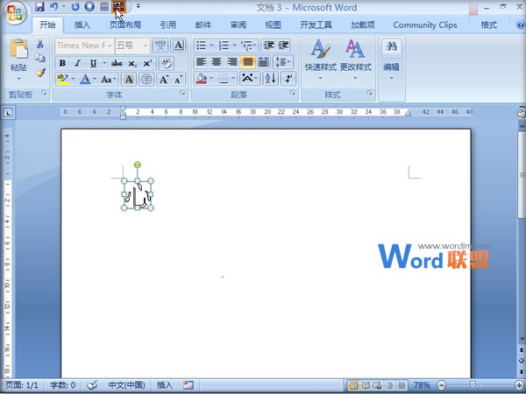Image resolution: width=526 pixels, height=394 pixels.
Task: Decrease paragraph indent
Action: pyautogui.click(x=269, y=46)
